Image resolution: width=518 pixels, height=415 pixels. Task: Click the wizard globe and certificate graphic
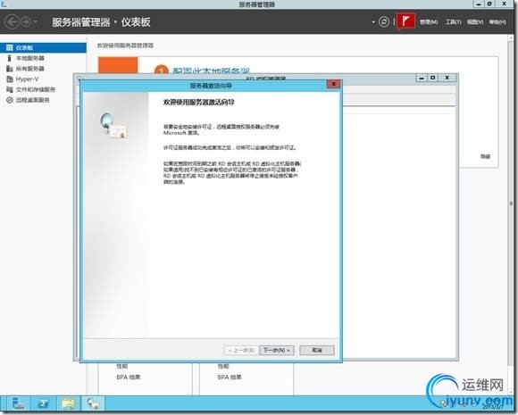[x=113, y=126]
